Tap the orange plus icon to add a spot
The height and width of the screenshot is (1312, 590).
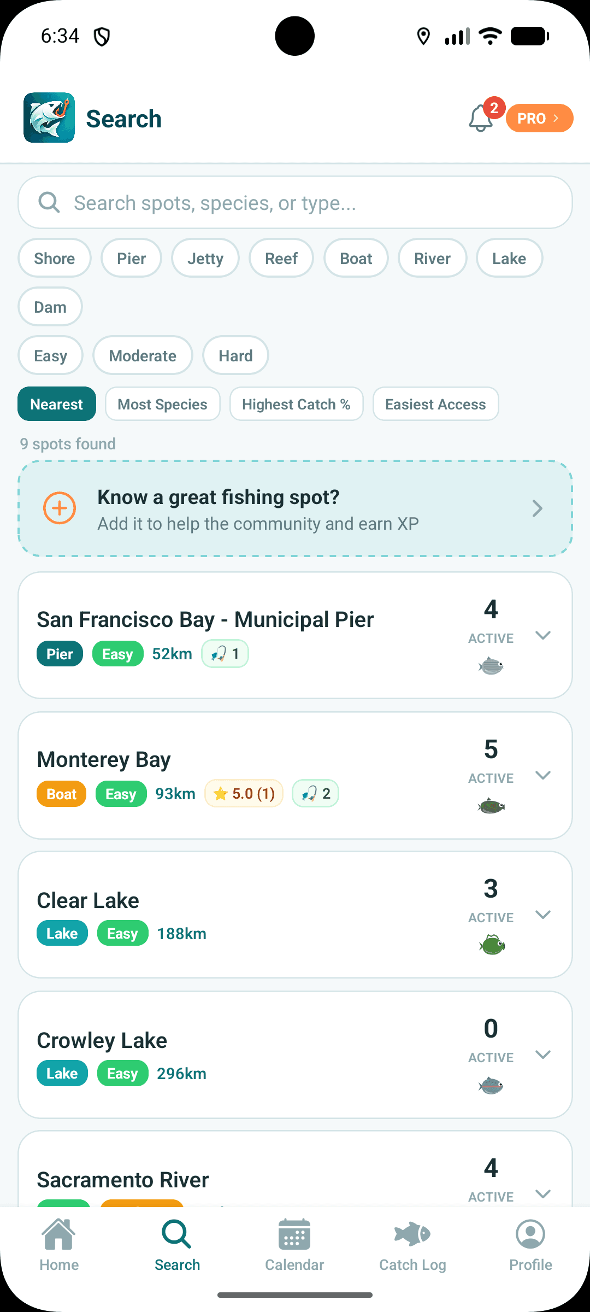point(60,508)
